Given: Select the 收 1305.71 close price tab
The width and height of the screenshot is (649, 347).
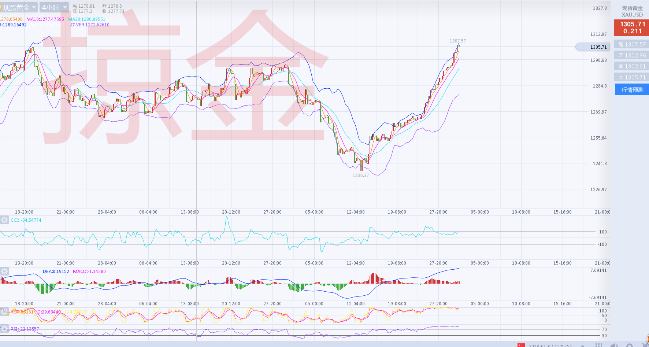Looking at the screenshot, I should [632, 77].
